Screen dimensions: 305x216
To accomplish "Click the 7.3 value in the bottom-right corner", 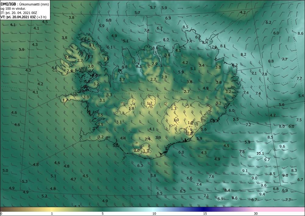I will click(288, 200).
